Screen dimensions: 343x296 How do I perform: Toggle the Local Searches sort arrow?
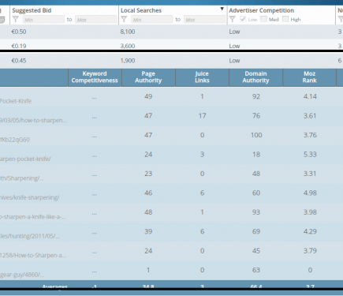point(222,9)
